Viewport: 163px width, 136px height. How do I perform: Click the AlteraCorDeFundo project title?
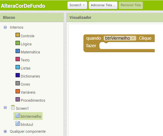[x=23, y=6]
